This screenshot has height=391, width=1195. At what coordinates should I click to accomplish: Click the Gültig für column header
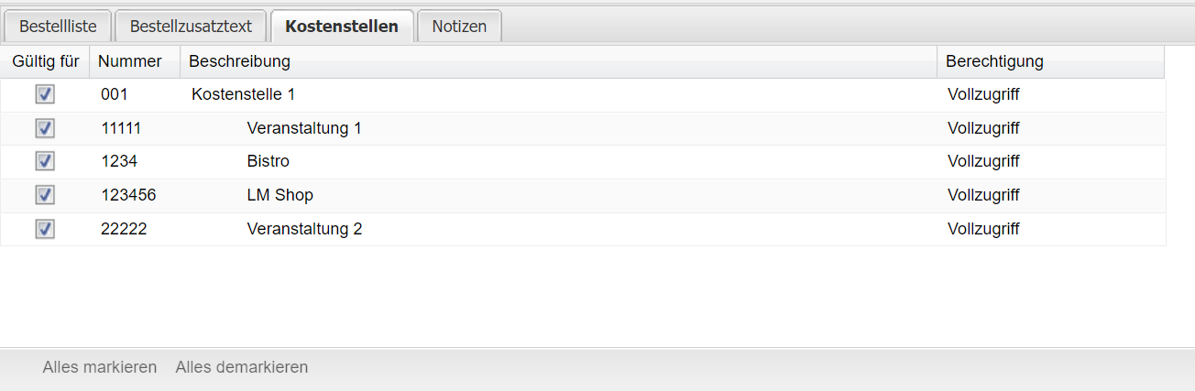tap(46, 61)
